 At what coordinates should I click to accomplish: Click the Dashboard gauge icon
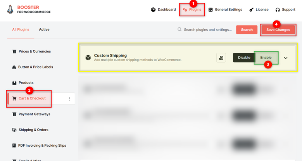153,10
